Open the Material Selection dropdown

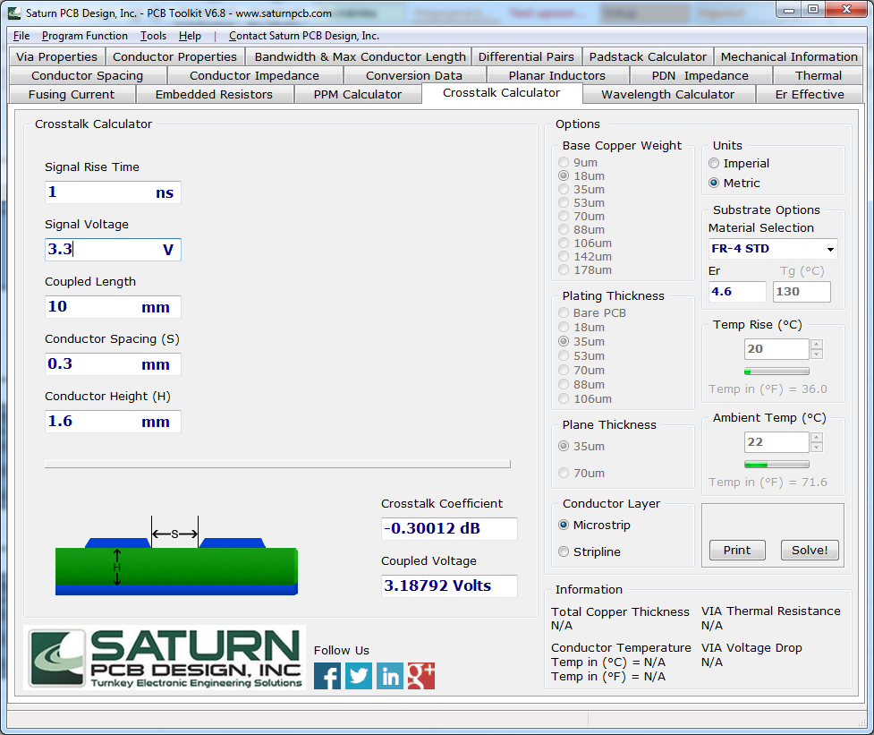(828, 249)
